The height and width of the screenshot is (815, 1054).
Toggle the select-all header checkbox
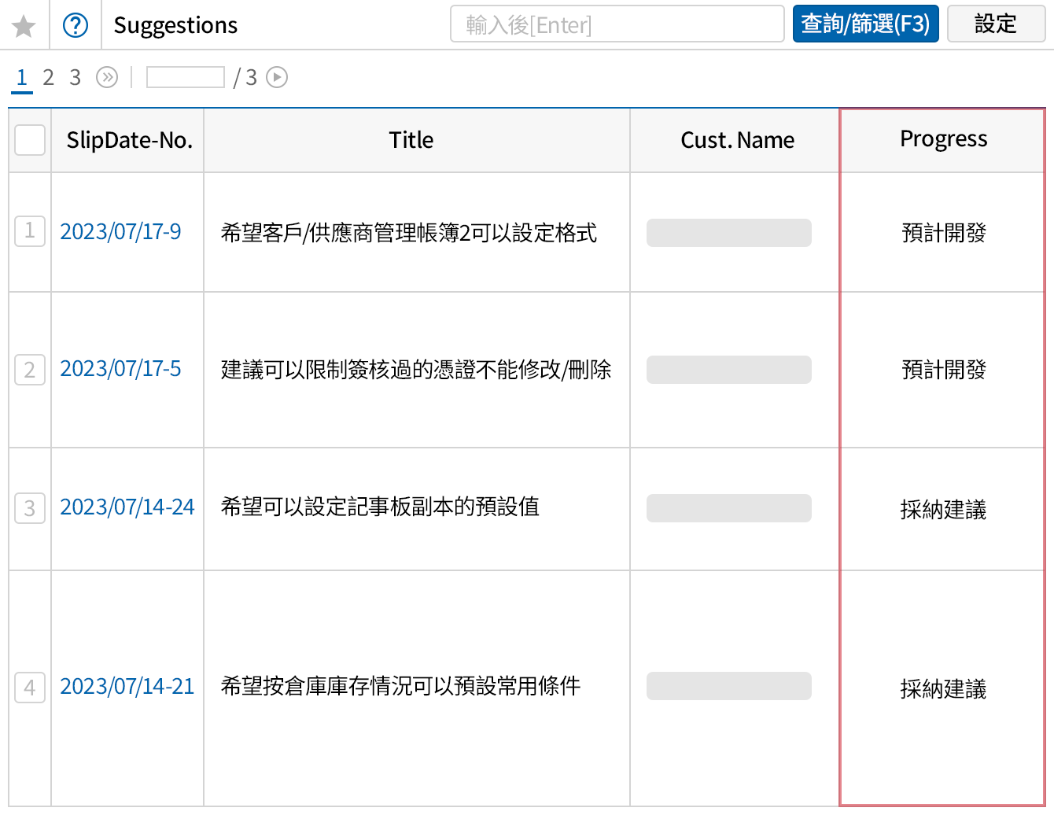(30, 140)
